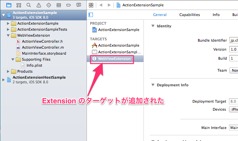Open the Find navigator magnifier icon
The image size is (238, 141).
pos(29,5)
